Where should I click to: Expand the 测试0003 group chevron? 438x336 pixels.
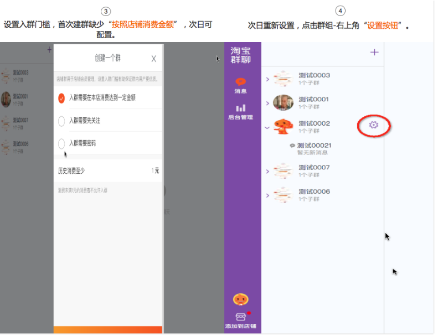268,80
